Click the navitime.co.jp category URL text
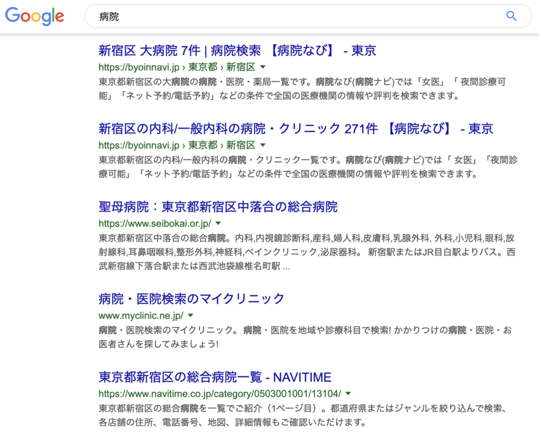 click(x=219, y=393)
